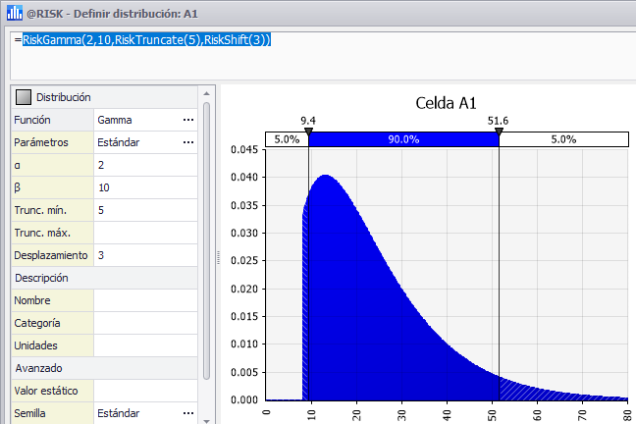
Task: Open the Función ellipsis button next to Gamma
Action: pos(188,120)
